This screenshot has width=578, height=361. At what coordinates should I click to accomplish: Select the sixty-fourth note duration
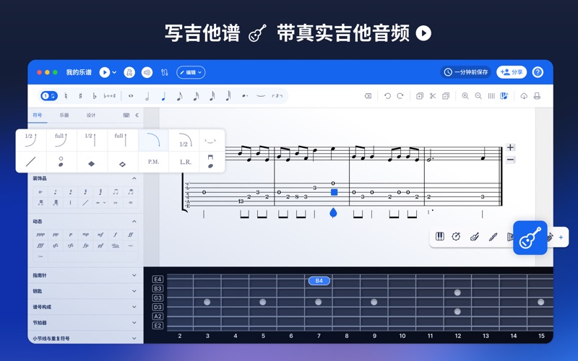click(x=228, y=96)
